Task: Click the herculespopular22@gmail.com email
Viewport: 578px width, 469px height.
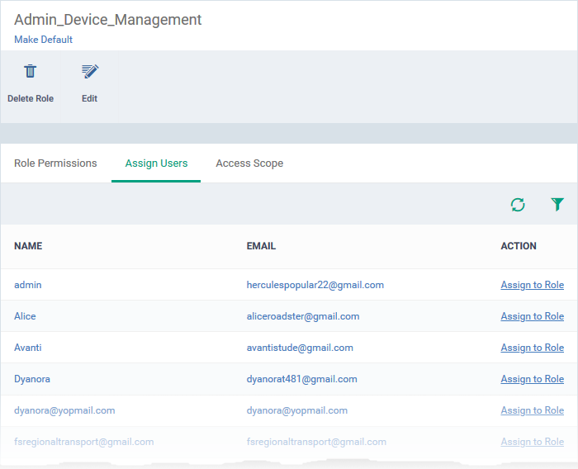Action: tap(315, 285)
